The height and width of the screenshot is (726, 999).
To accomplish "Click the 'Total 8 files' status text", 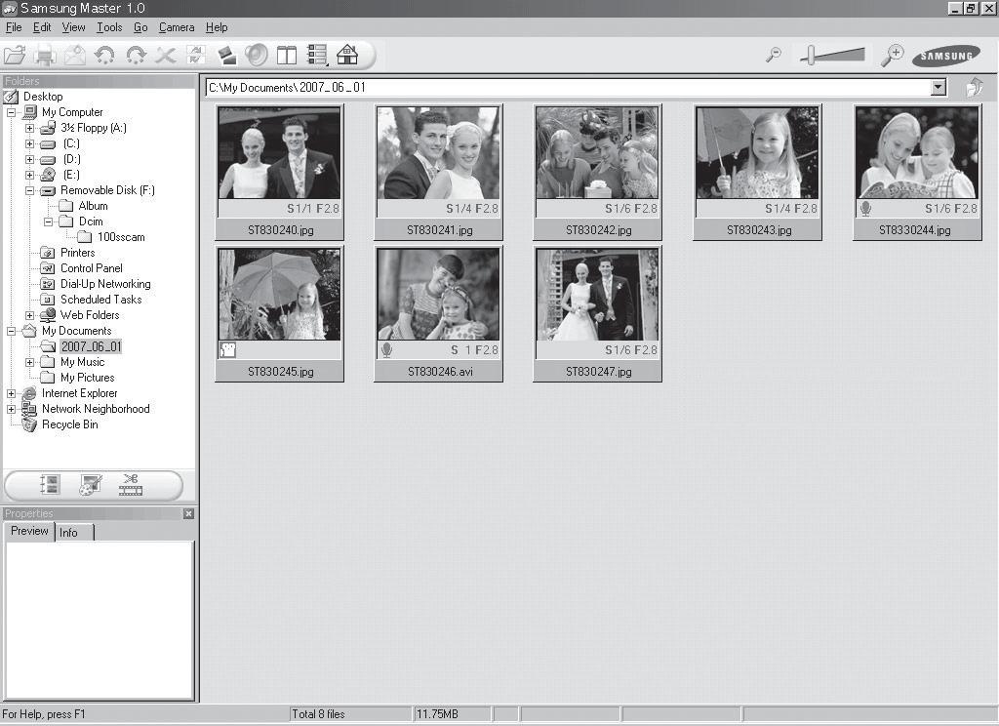I will [318, 714].
